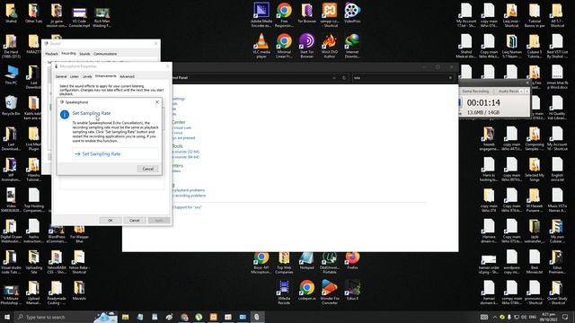Select the Other Tuts folder icon
Image resolution: width=575 pixels, height=323 pixels.
34,14
